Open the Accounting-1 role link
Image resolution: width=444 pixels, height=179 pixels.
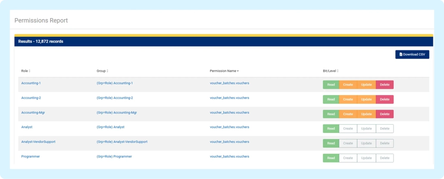[31, 83]
